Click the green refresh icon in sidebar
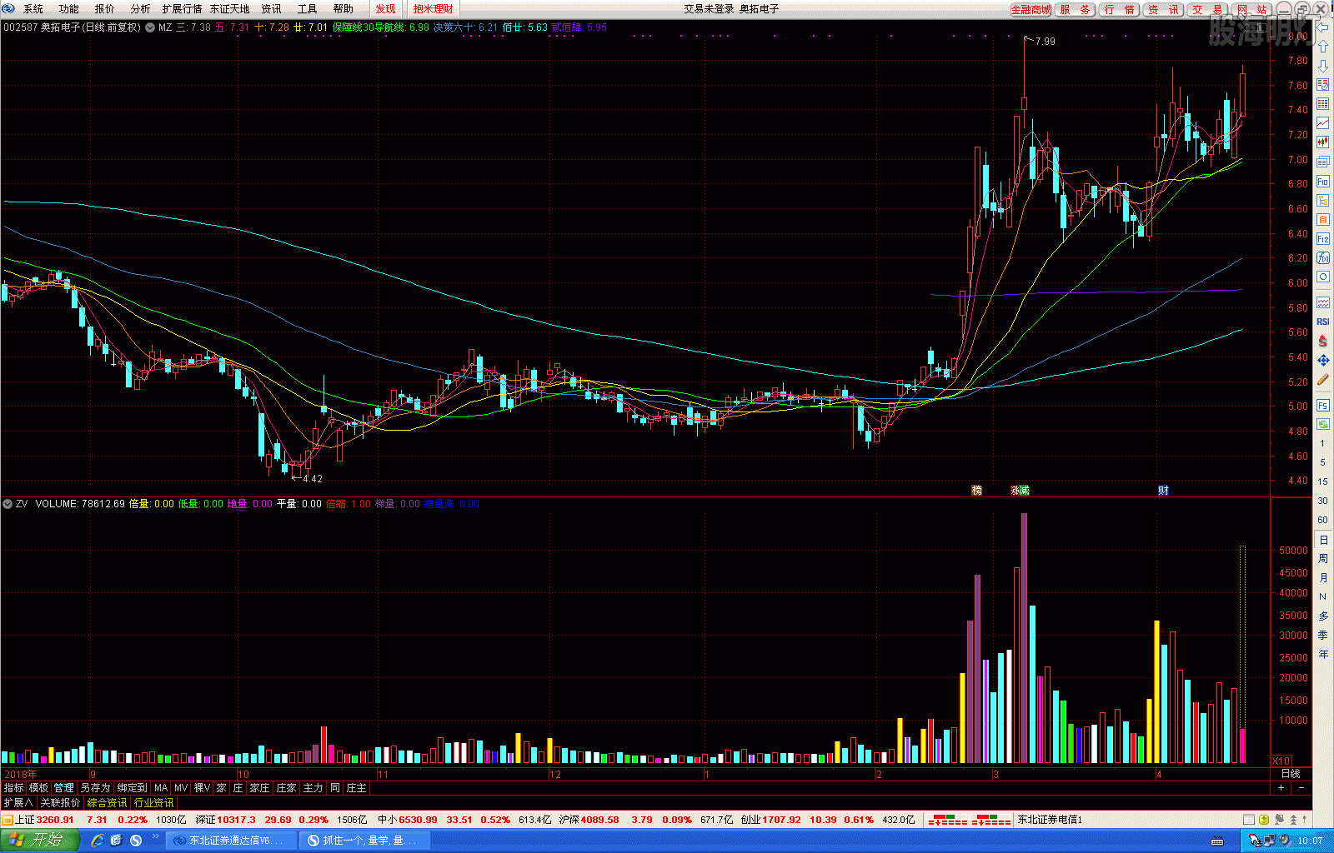This screenshot has height=853, width=1334. click(1323, 424)
